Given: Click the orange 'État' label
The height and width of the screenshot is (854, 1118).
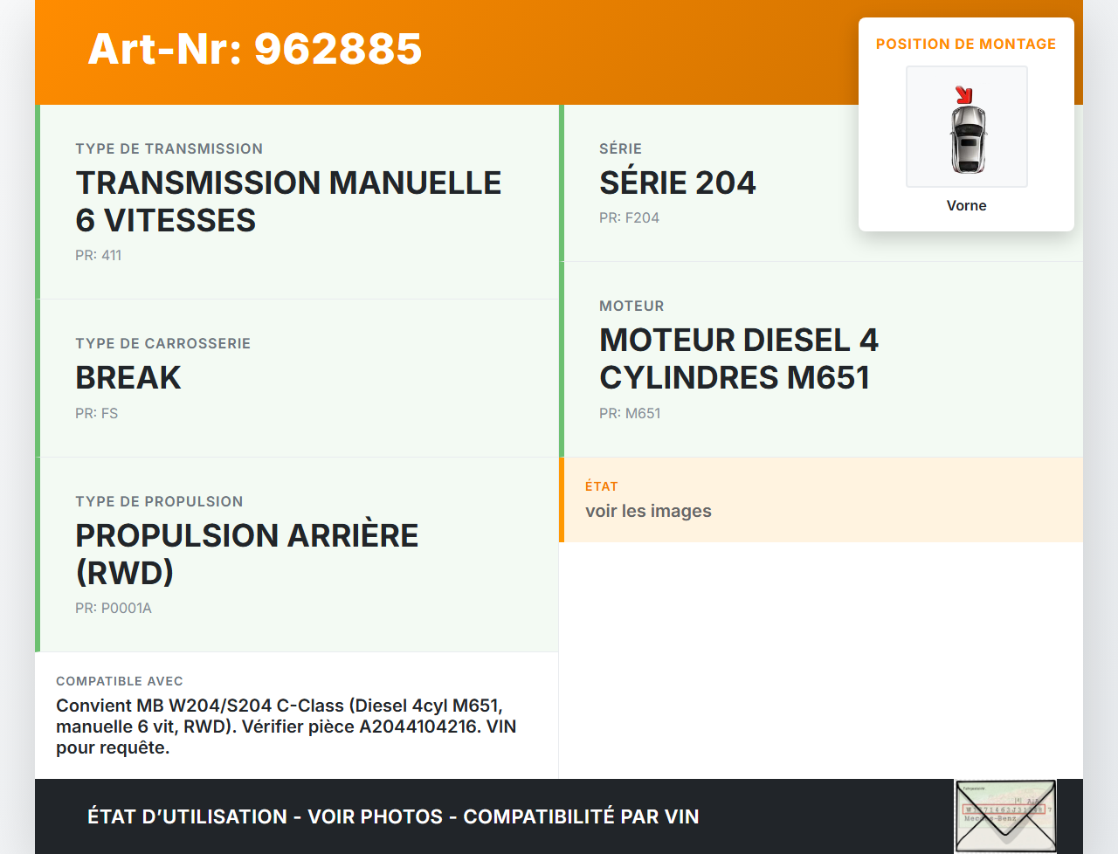Looking at the screenshot, I should pos(601,486).
